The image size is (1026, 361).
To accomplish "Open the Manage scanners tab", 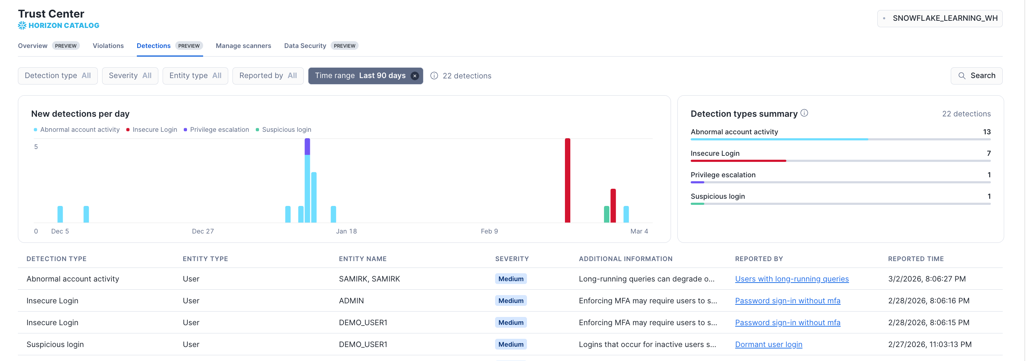I will [243, 45].
